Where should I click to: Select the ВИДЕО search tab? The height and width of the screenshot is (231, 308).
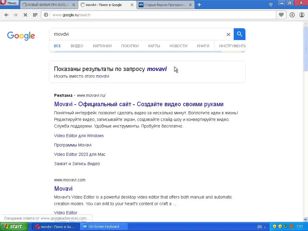(x=77, y=46)
